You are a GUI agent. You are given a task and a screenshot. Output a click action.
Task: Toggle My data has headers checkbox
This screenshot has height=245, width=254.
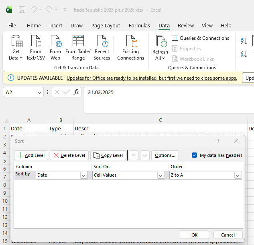click(195, 155)
